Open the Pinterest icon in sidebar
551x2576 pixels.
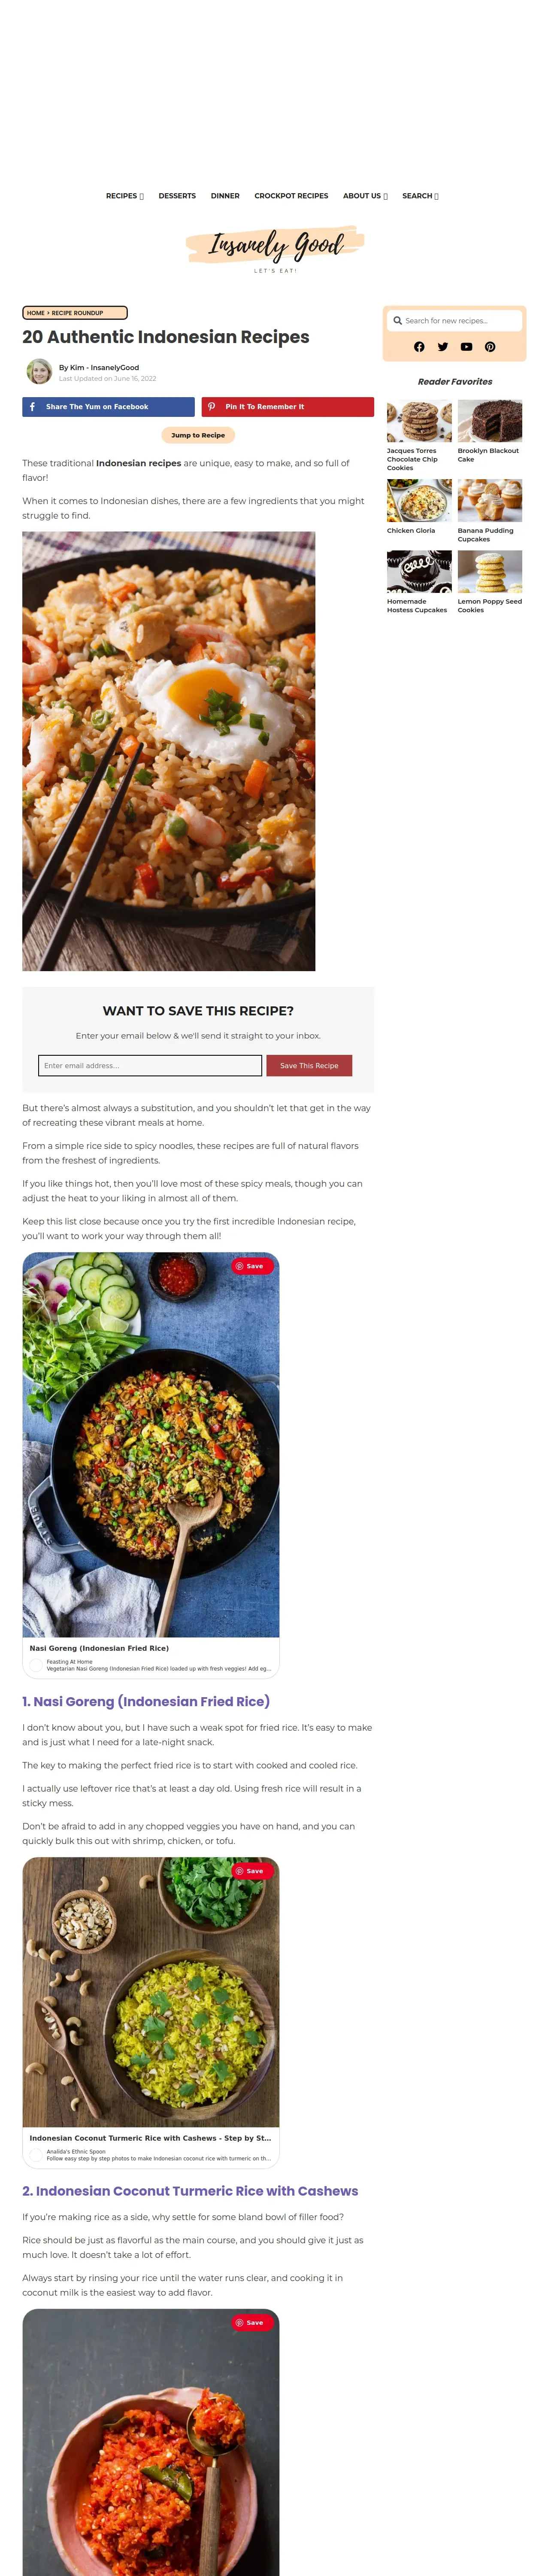point(490,347)
